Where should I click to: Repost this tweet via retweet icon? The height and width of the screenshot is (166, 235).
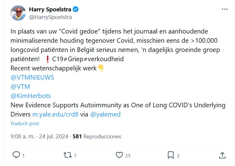pos(67,155)
